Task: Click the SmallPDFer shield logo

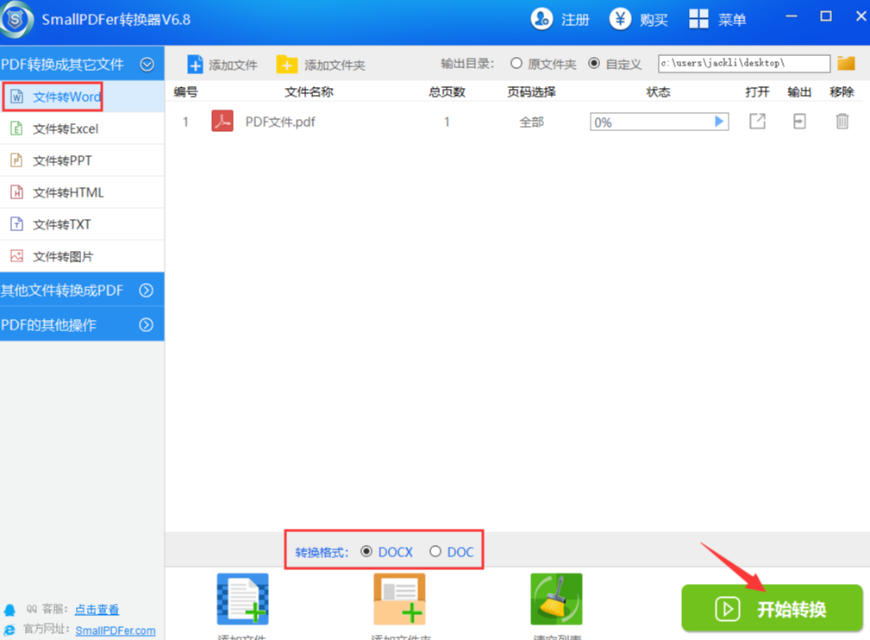Action: [16, 20]
